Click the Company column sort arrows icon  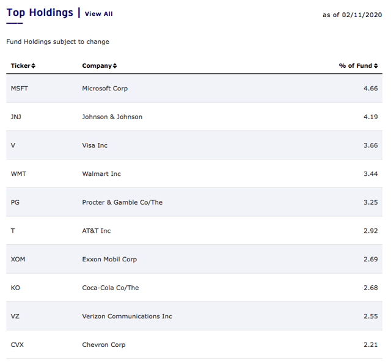pos(115,66)
